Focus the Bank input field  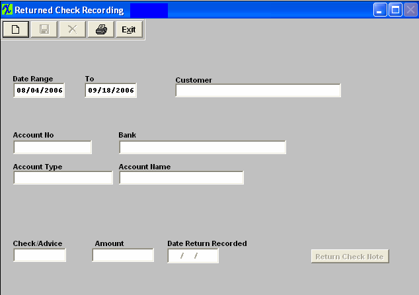point(202,147)
